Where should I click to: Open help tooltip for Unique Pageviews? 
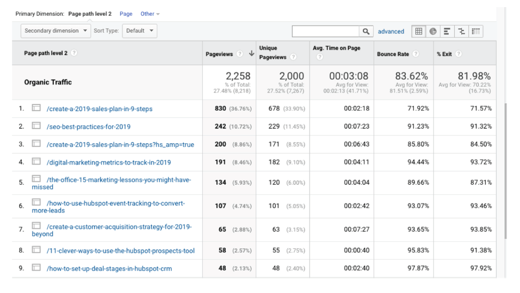click(293, 57)
